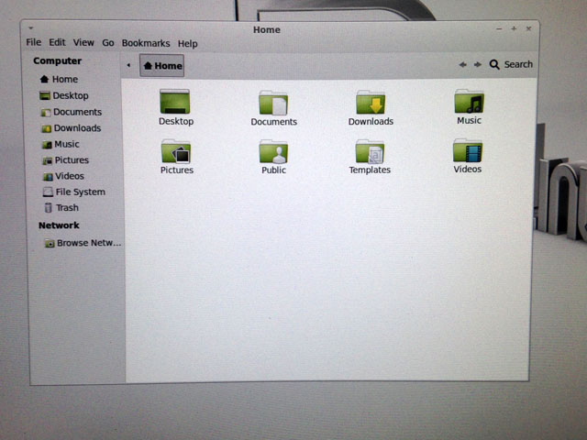This screenshot has height=440, width=587.
Task: Open the Pictures folder icon in main view
Action: (176, 151)
